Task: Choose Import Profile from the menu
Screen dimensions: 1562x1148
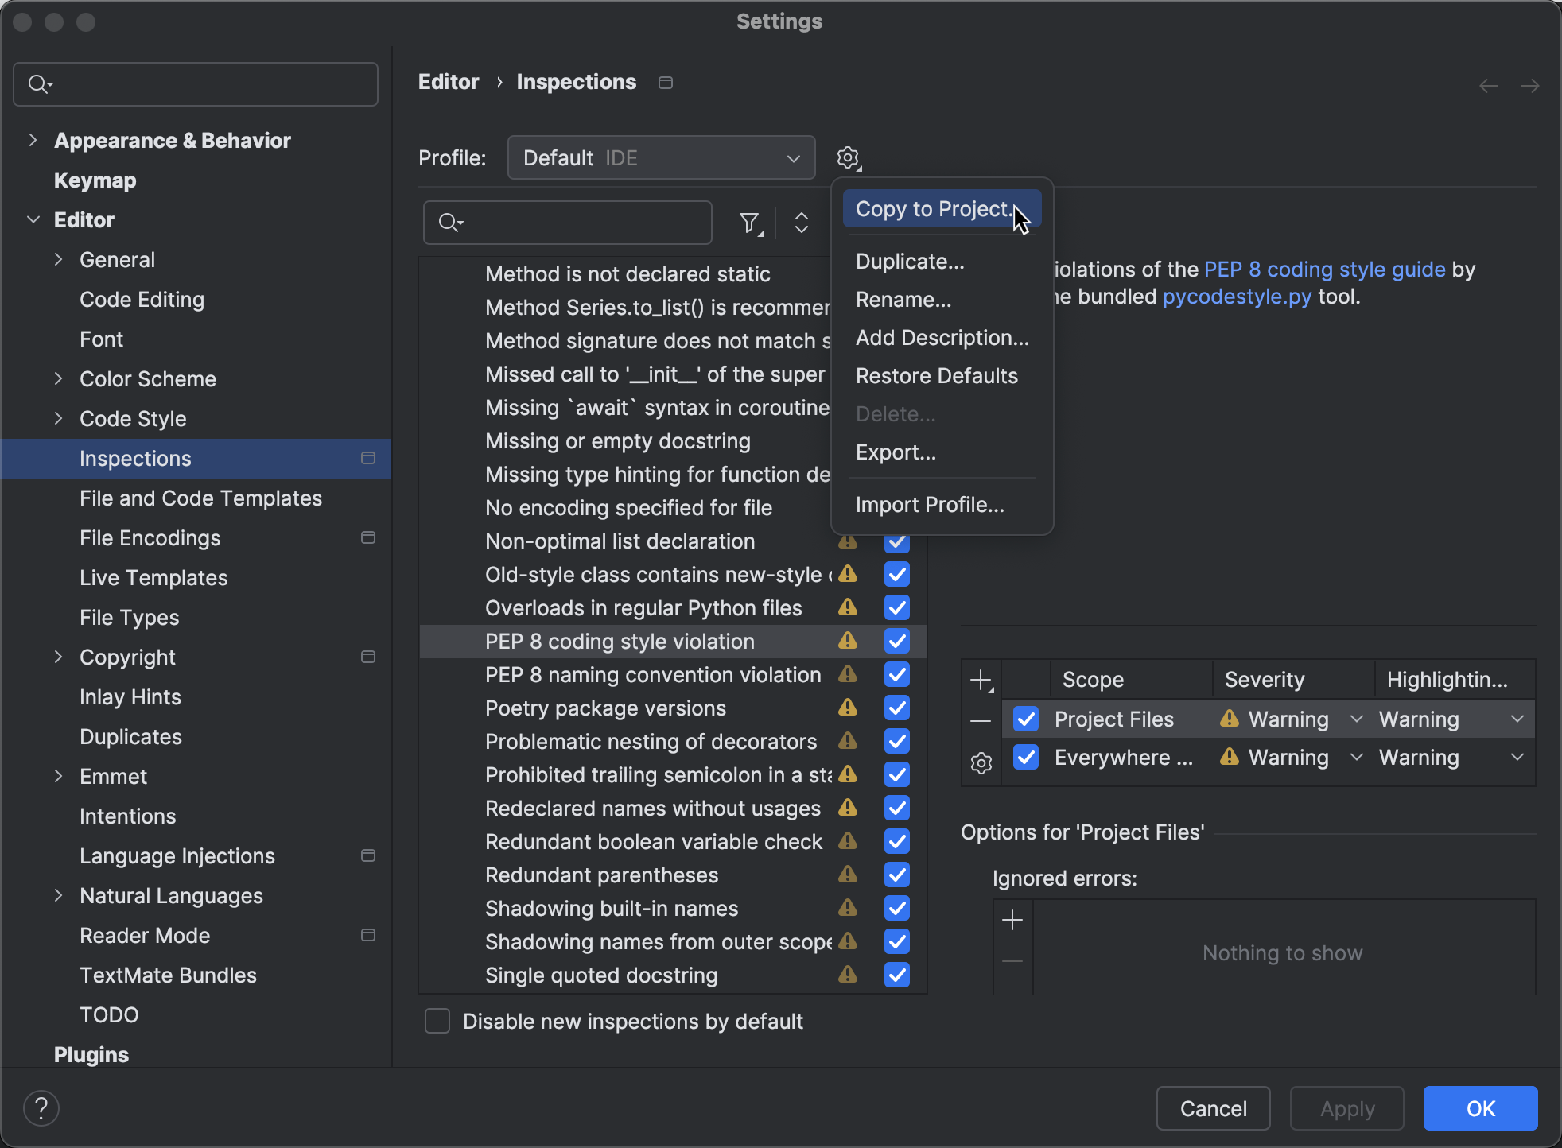Action: coord(929,505)
